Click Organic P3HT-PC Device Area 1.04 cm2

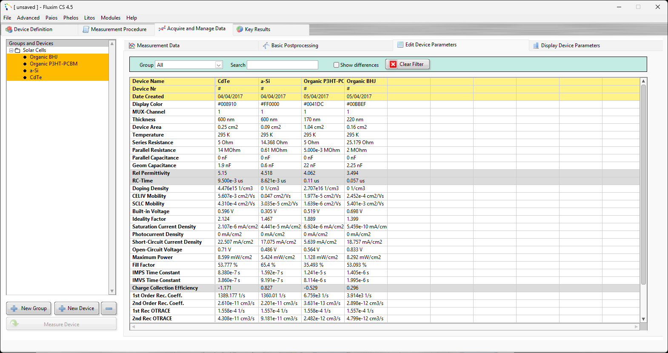tap(323, 127)
